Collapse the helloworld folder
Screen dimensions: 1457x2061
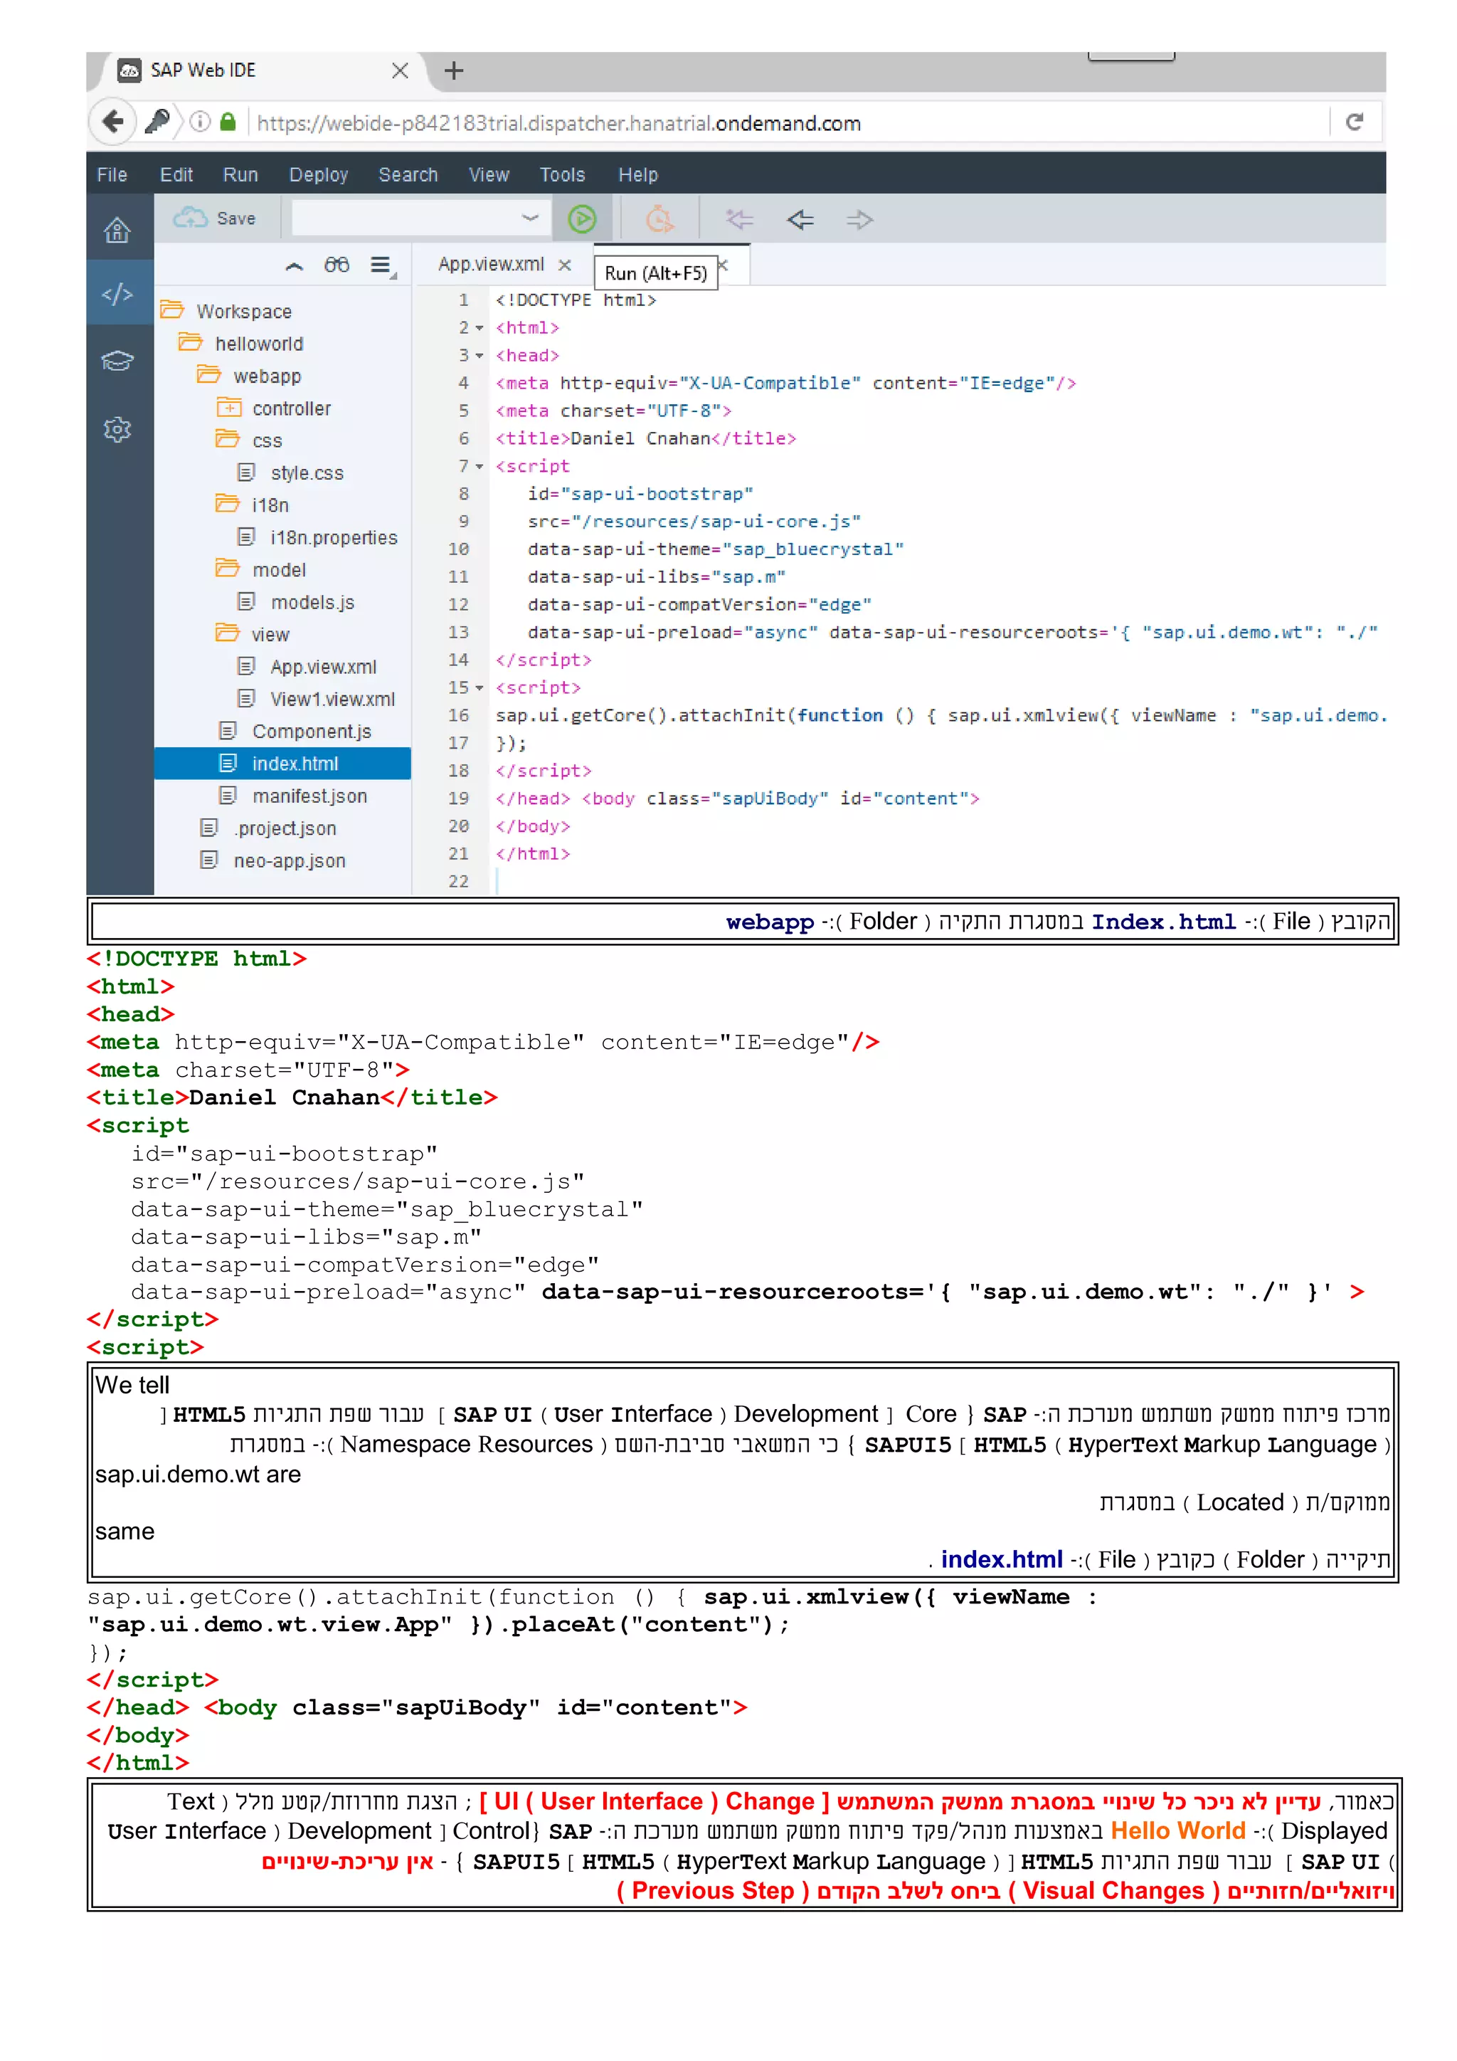click(x=190, y=343)
